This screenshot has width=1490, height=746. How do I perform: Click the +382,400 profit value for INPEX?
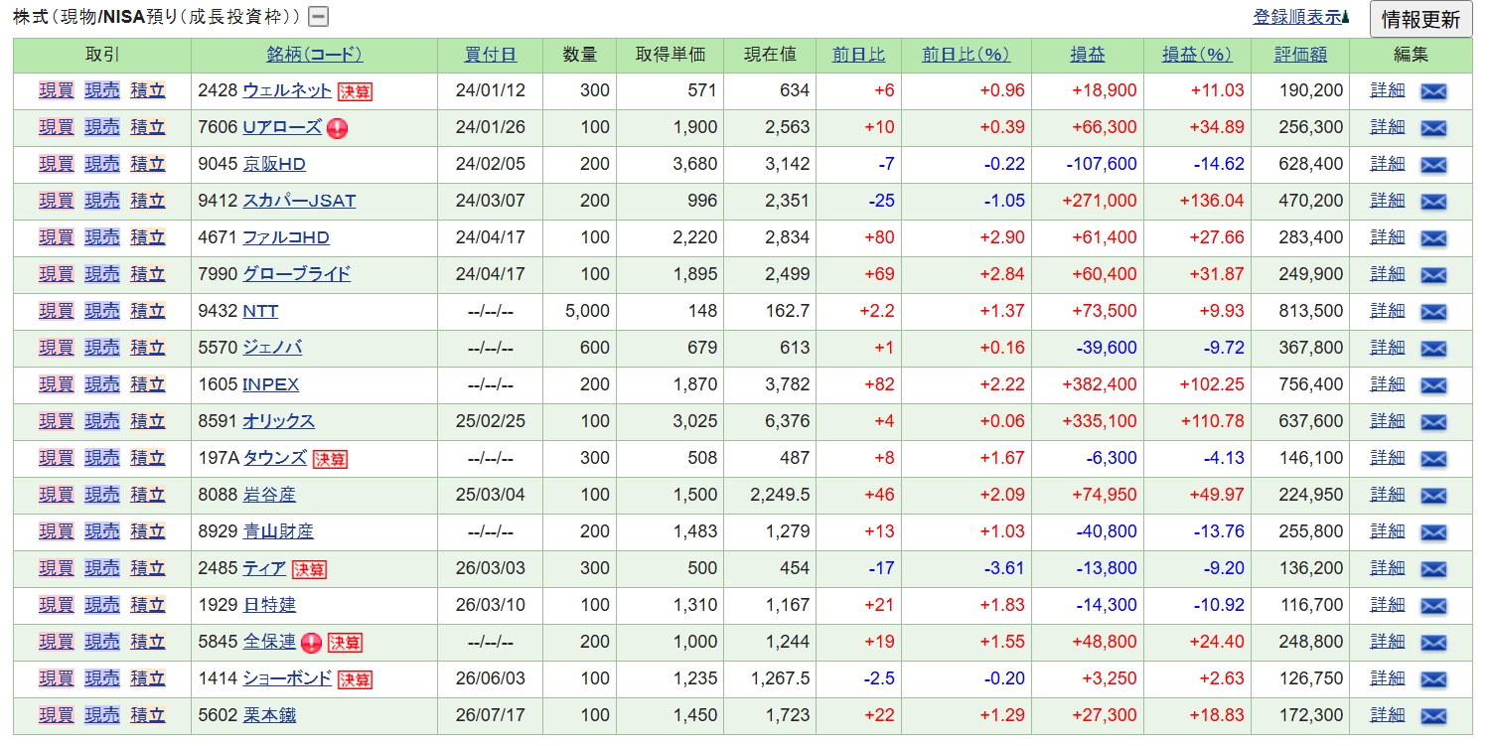coord(1099,384)
